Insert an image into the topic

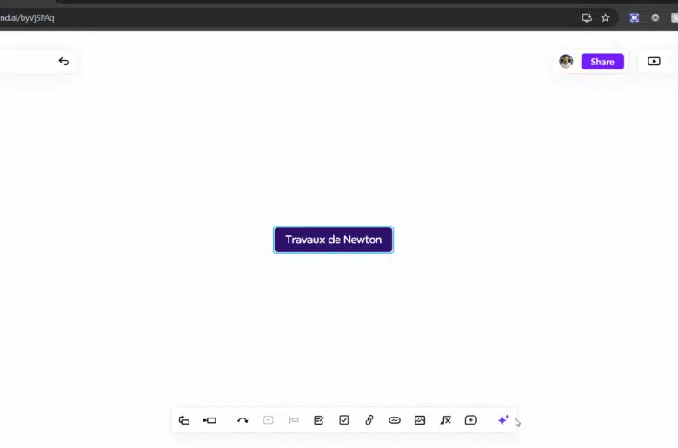pos(420,420)
